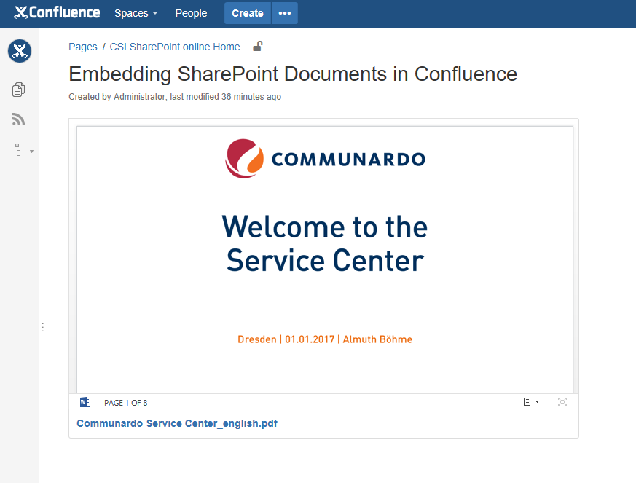Screen dimensions: 636x483
Task: Open the document view options dropdown
Action: (x=531, y=402)
